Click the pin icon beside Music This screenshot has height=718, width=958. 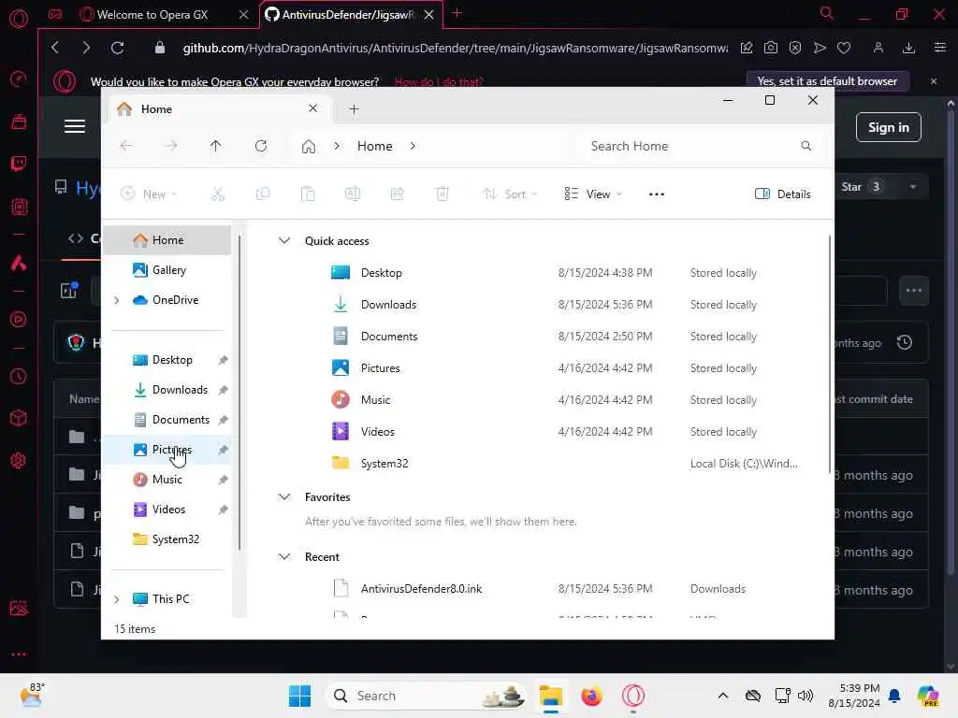pyautogui.click(x=223, y=480)
